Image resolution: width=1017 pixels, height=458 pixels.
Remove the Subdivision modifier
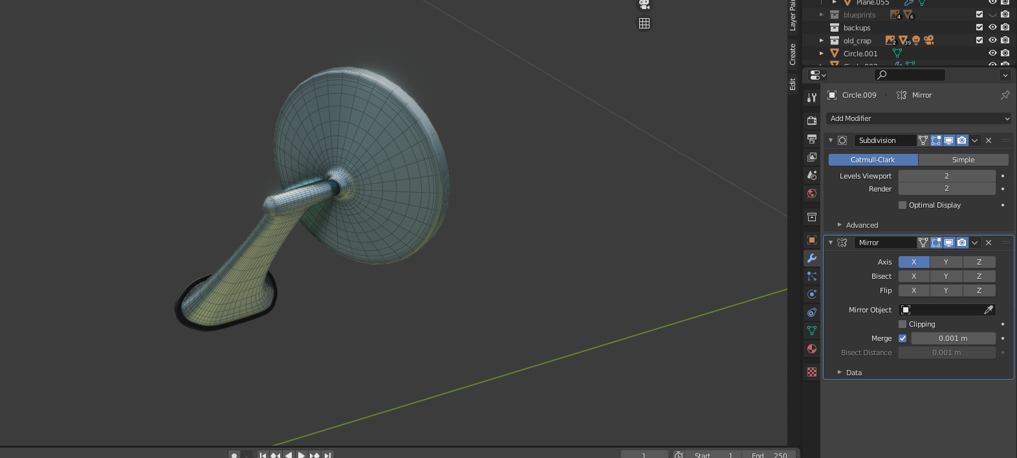(x=989, y=140)
